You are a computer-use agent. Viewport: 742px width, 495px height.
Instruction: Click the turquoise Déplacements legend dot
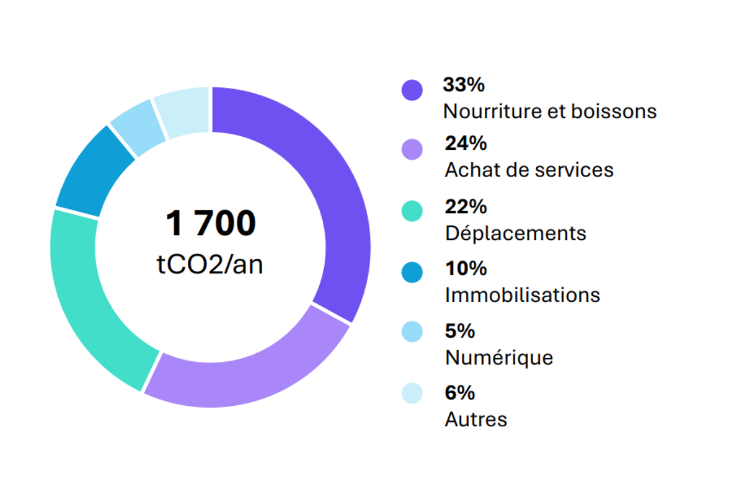click(412, 212)
